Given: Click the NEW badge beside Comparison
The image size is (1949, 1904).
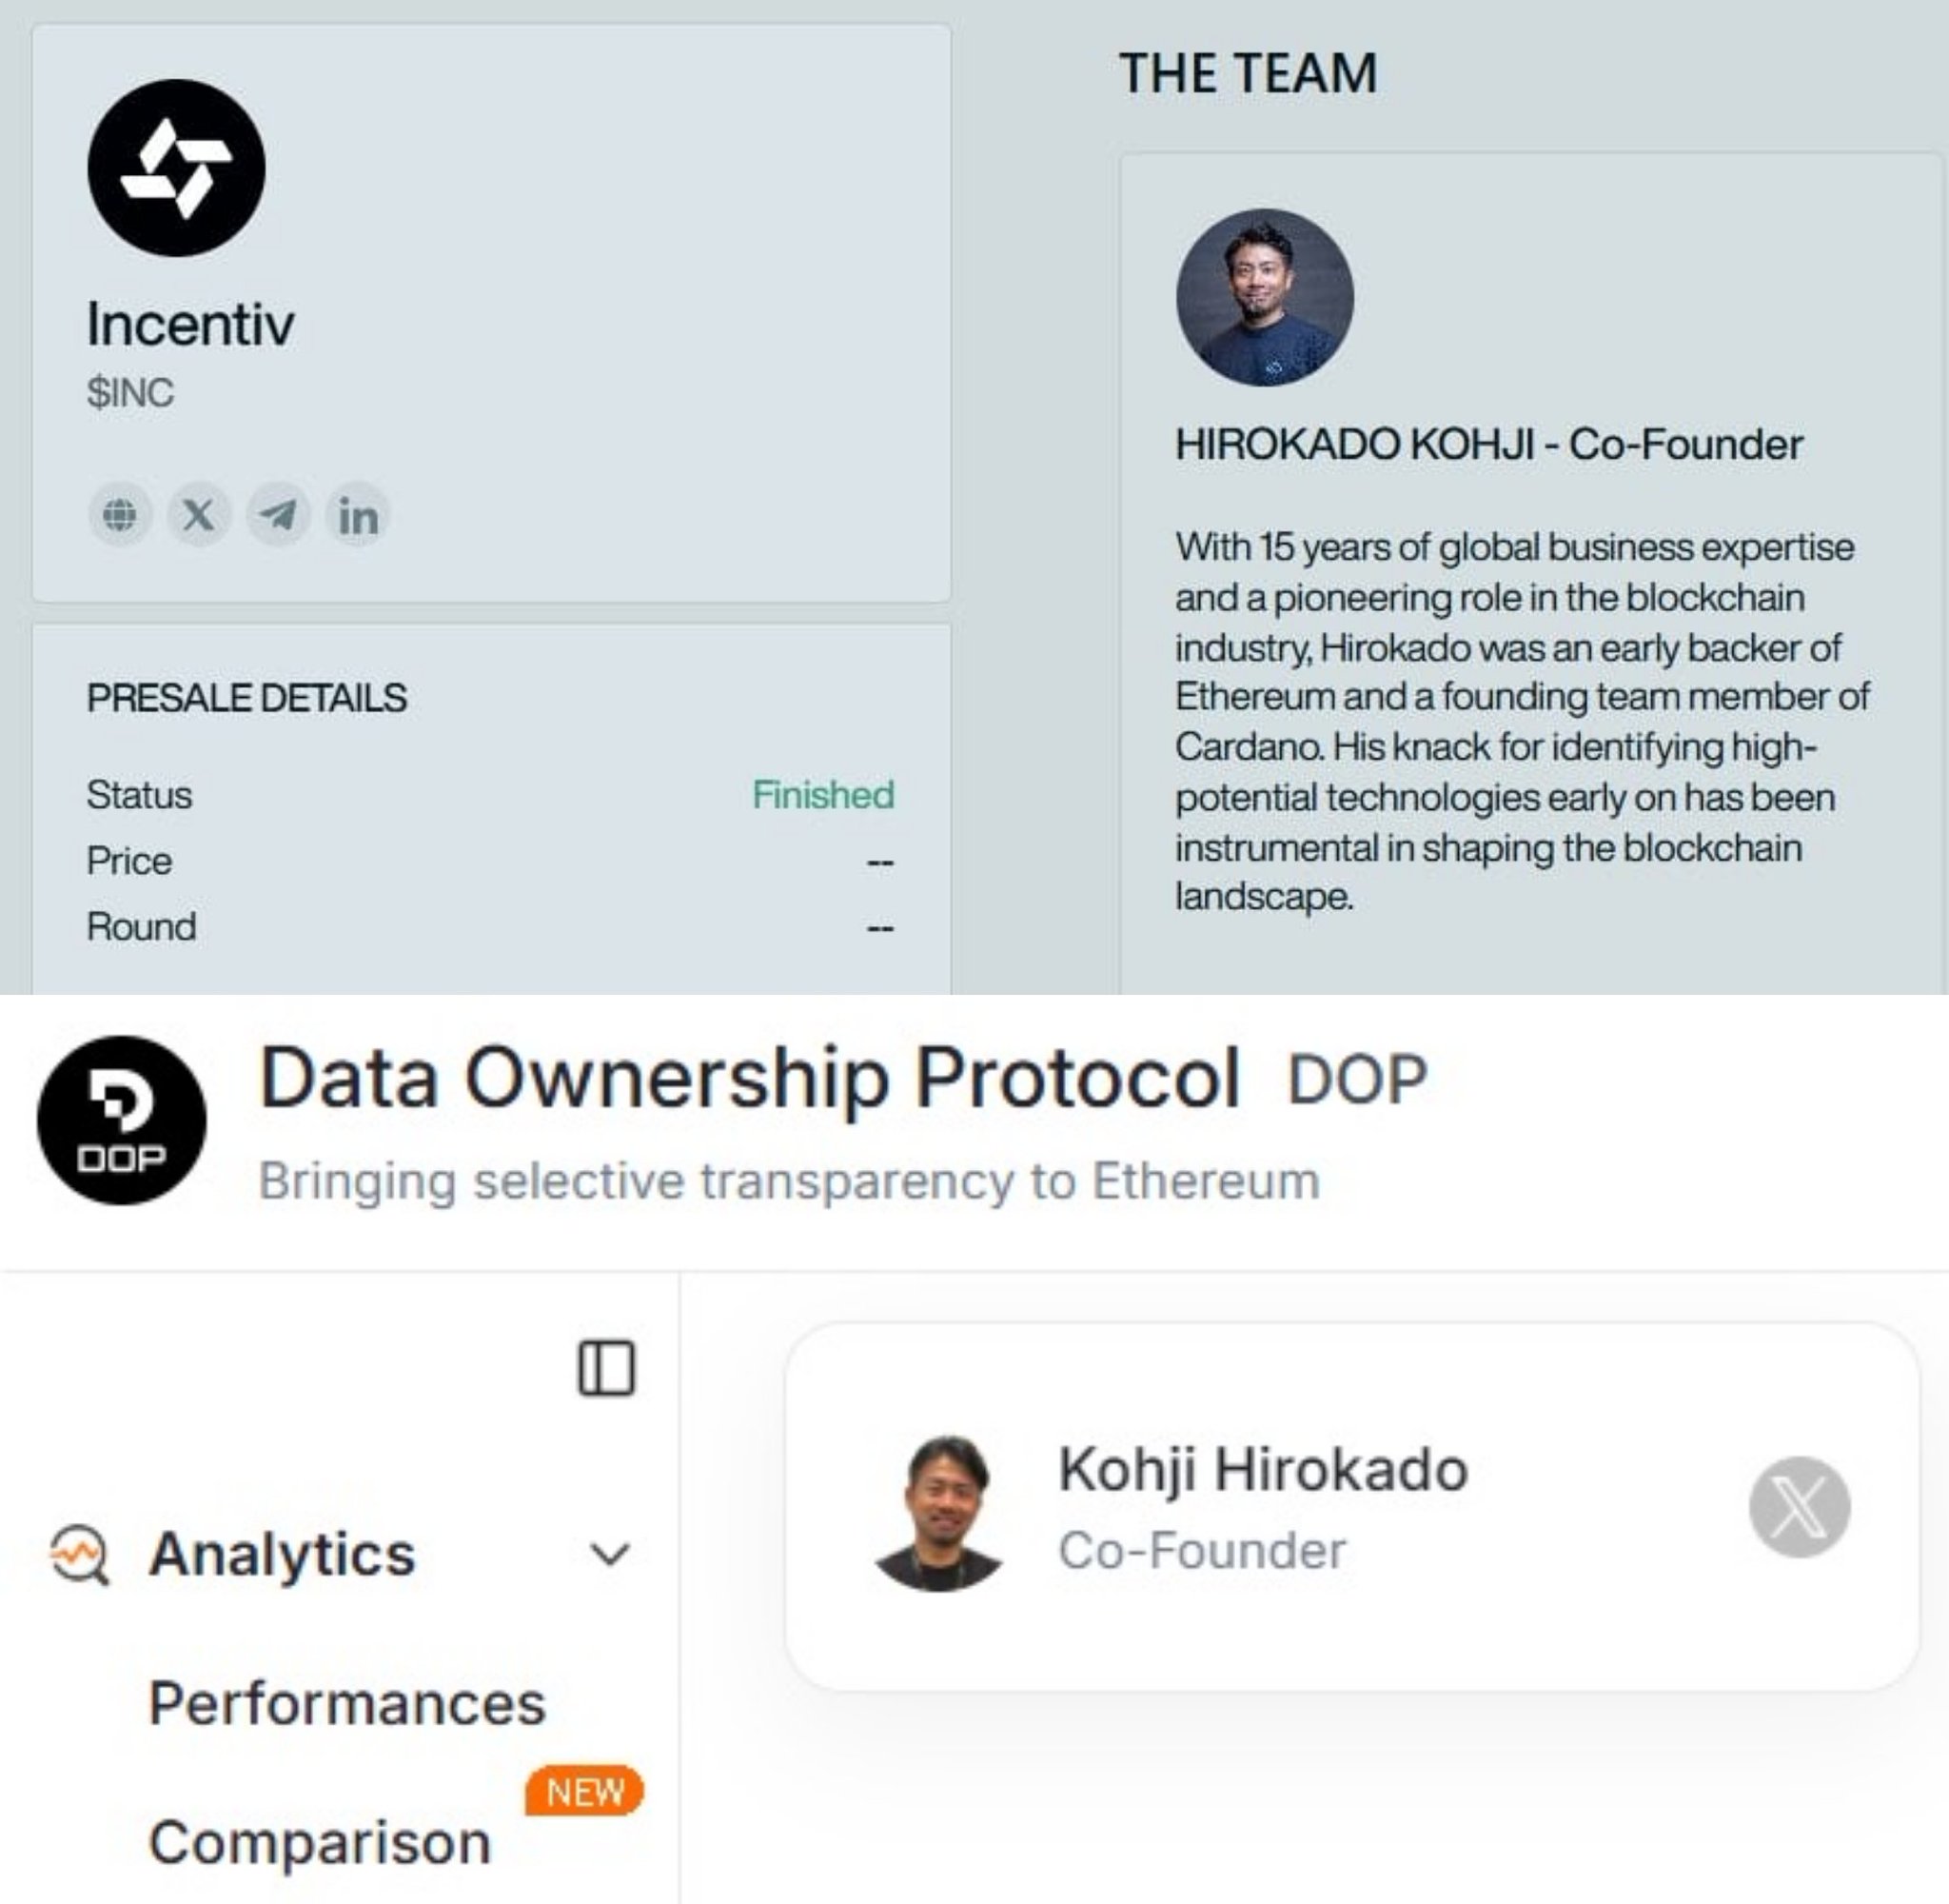Looking at the screenshot, I should tap(584, 1791).
